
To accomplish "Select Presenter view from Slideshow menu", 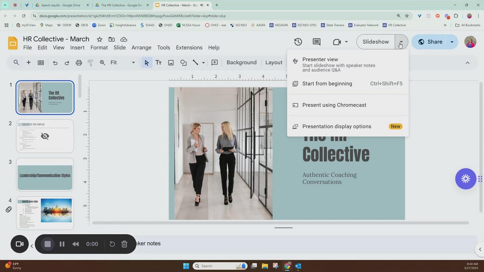I will (320, 60).
